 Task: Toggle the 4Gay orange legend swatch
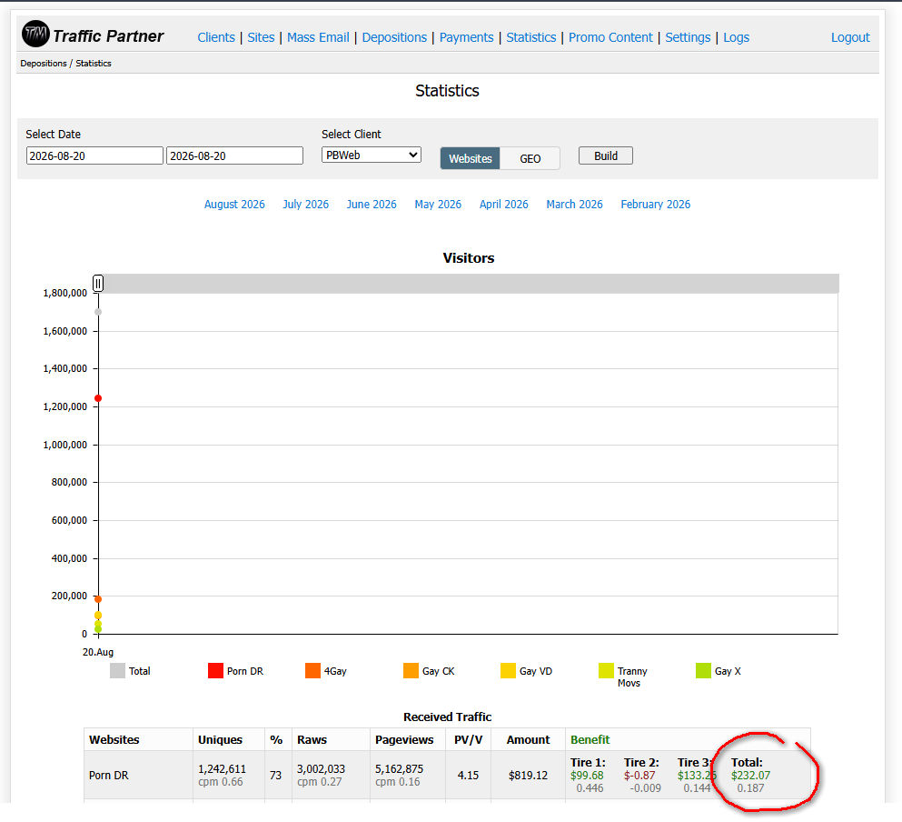[313, 670]
